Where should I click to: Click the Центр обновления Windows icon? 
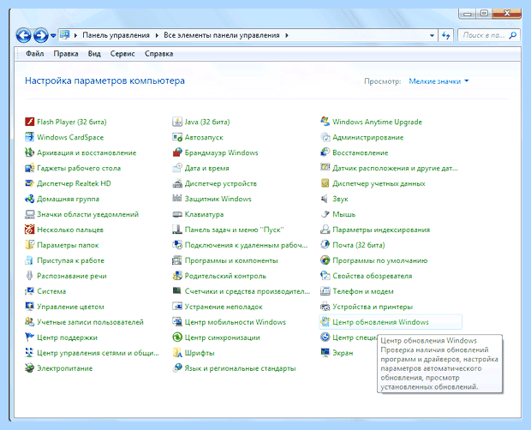click(x=325, y=322)
